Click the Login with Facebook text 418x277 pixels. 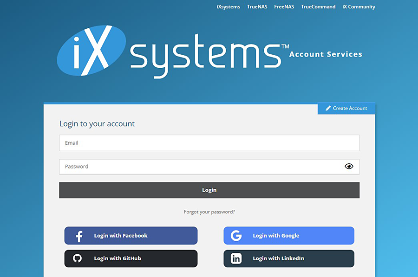click(x=121, y=236)
